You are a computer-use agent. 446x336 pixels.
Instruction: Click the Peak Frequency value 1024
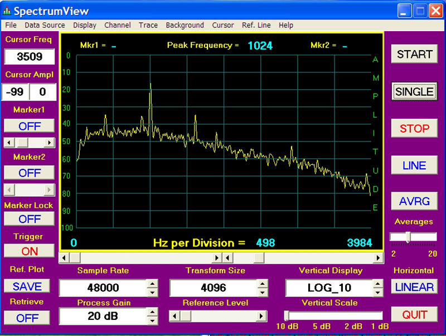(x=260, y=46)
